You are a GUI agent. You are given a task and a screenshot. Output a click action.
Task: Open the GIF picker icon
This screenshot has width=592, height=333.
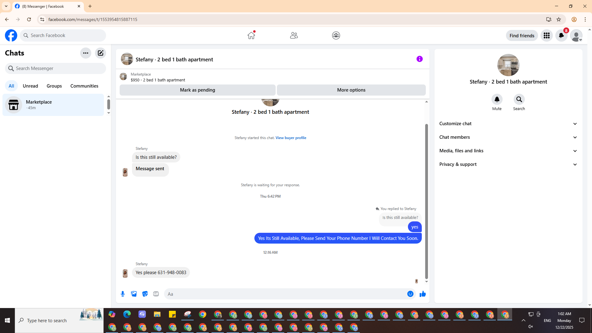point(156,294)
